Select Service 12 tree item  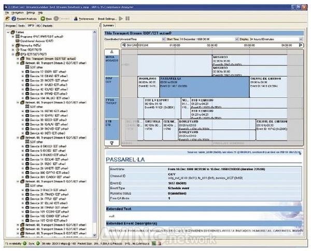tap(48, 72)
